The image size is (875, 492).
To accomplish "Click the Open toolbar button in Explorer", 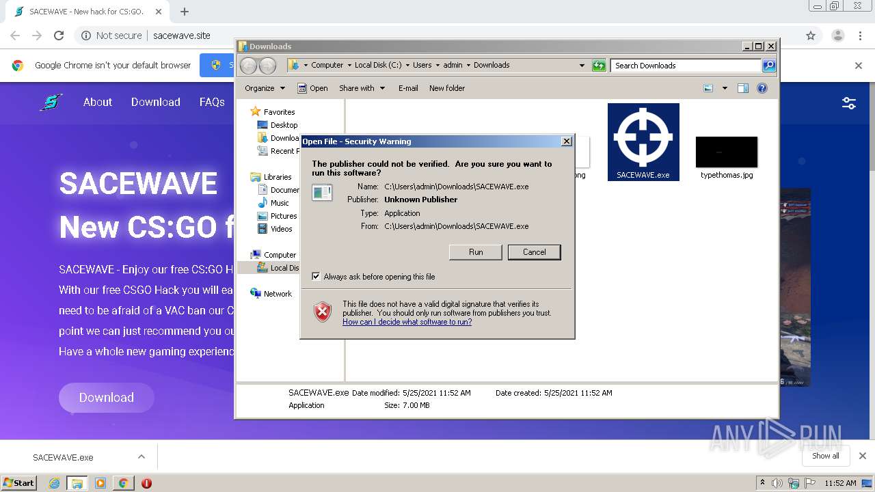I will [312, 88].
